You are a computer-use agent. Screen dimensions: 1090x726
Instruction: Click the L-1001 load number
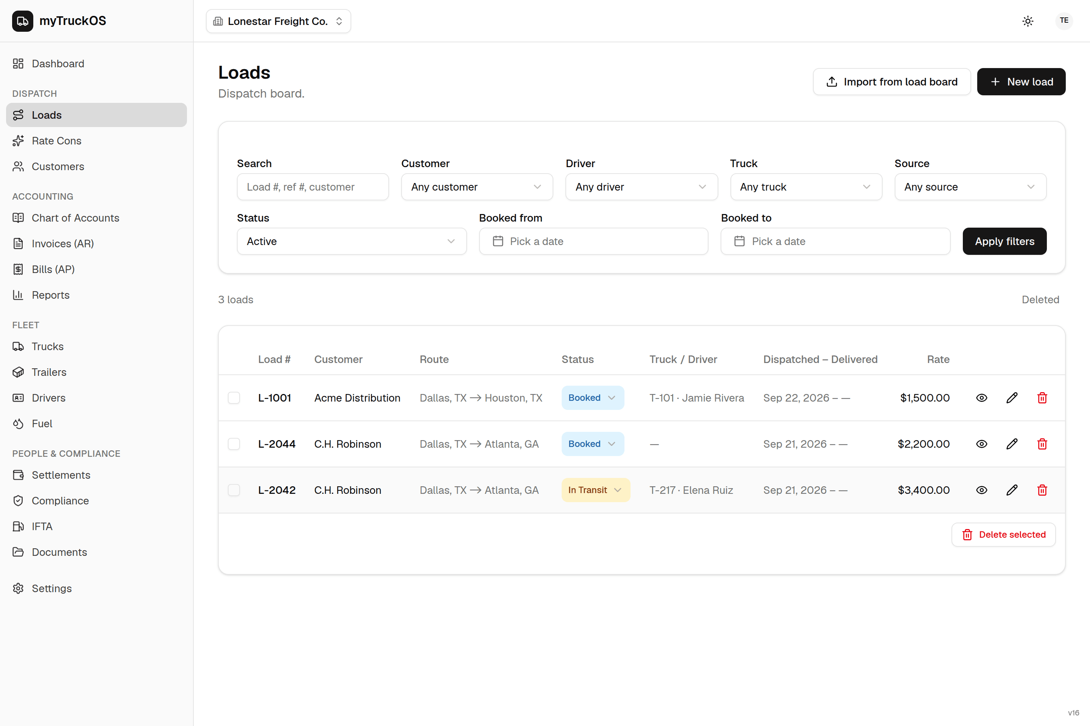pyautogui.click(x=274, y=398)
